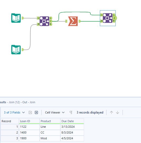This screenshot has height=143, width=141.
Task: Select cell with Loan ID 1400
Action: click(29, 132)
